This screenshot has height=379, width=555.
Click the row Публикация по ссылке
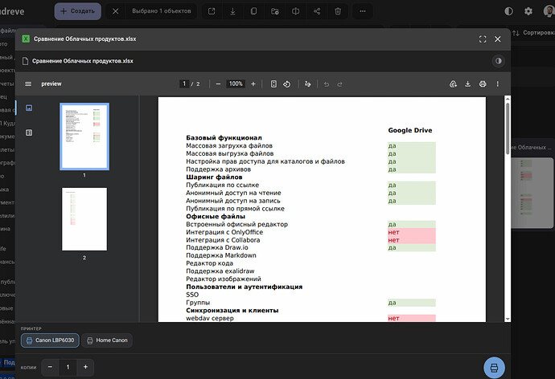[x=222, y=185]
